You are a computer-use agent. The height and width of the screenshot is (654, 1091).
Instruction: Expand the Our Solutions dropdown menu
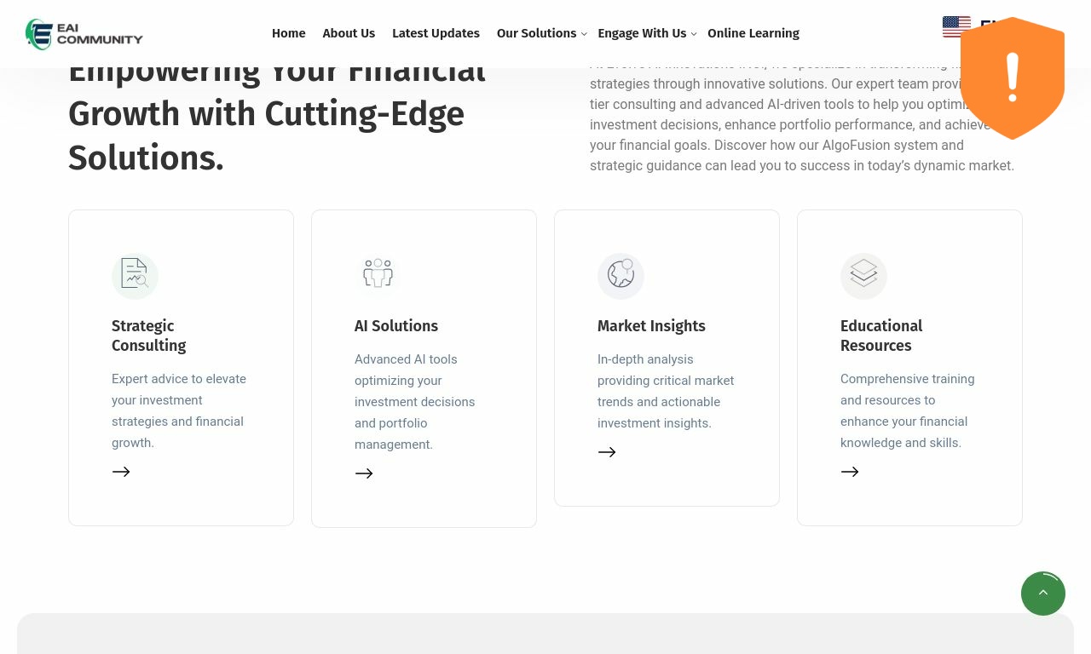(541, 34)
